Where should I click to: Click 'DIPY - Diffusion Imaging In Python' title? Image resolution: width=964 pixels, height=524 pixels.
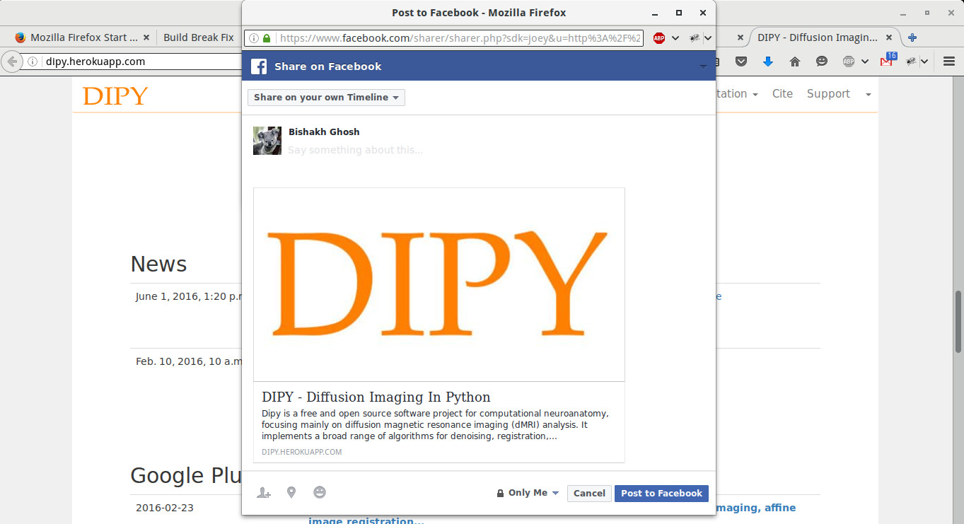376,397
